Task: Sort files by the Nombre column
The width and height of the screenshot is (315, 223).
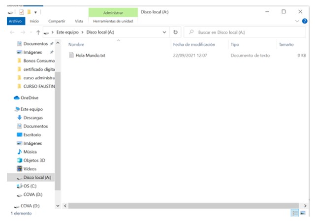Action: click(x=77, y=44)
